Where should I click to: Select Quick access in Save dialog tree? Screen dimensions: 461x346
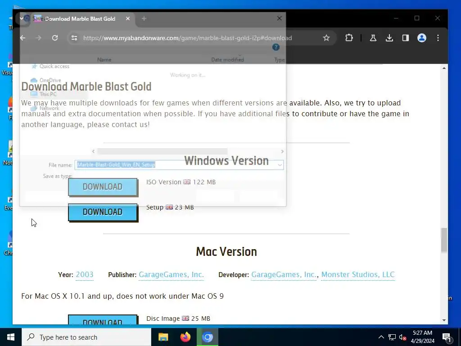point(54,67)
